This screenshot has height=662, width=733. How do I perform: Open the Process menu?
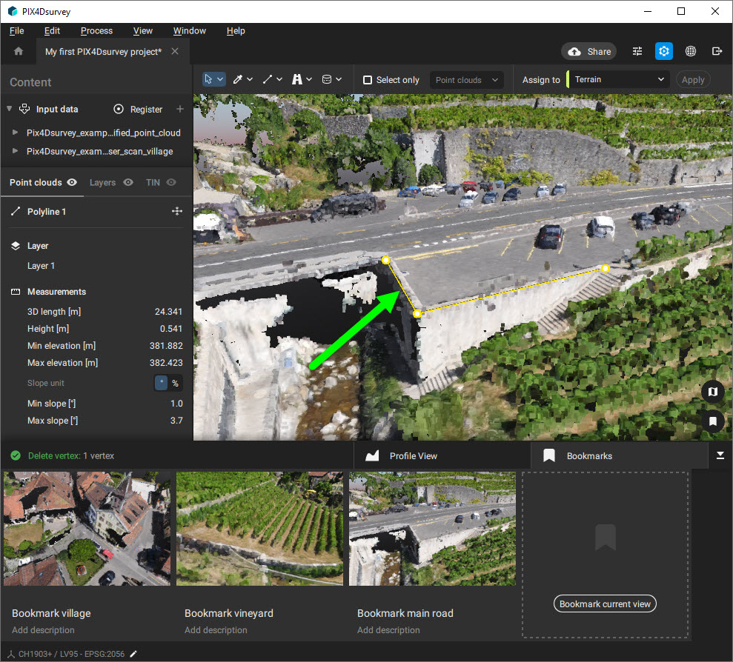[96, 30]
